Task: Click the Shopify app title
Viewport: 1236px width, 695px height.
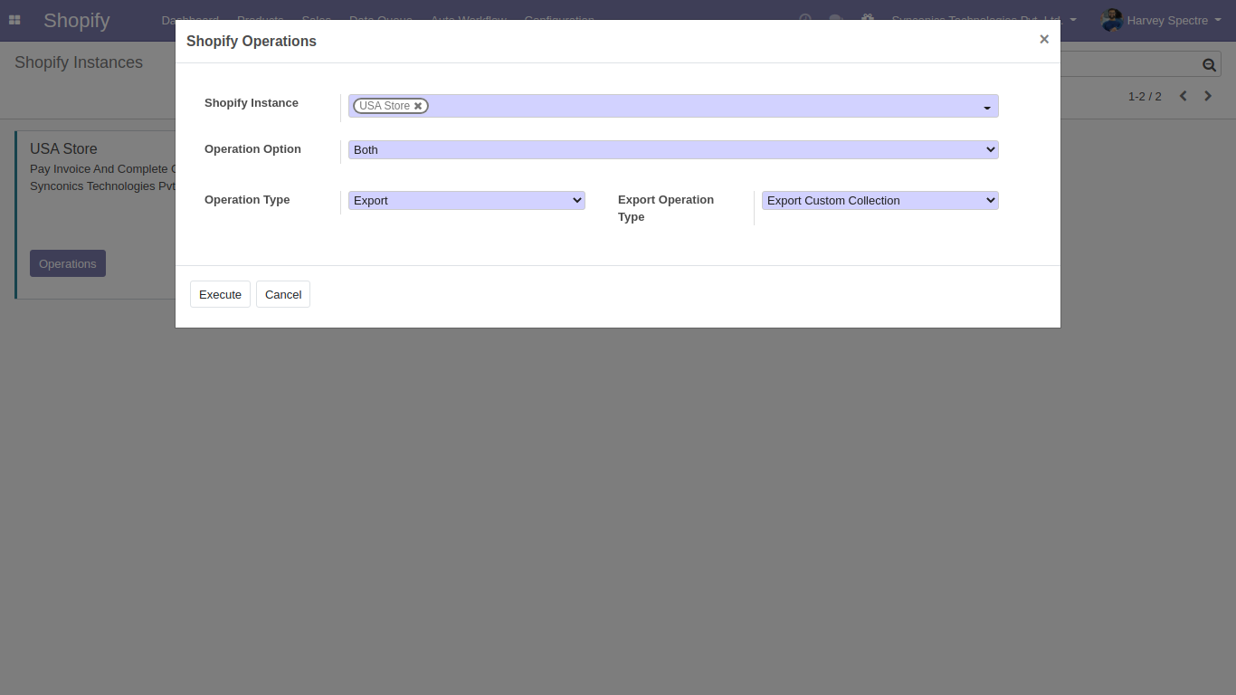Action: (76, 20)
